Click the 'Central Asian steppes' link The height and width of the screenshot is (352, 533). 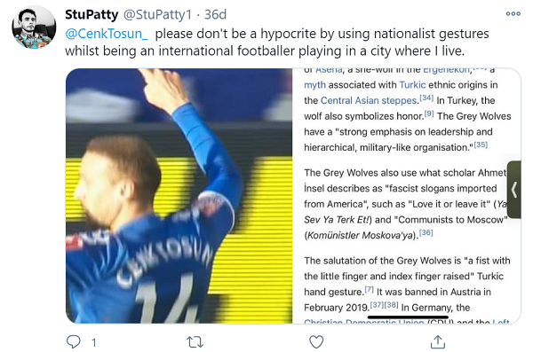point(369,100)
